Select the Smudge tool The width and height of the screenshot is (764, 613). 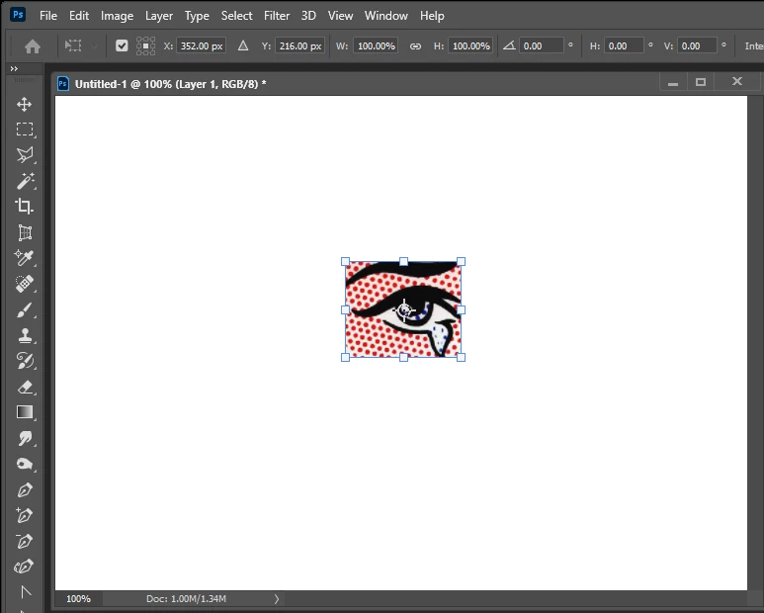pos(25,438)
